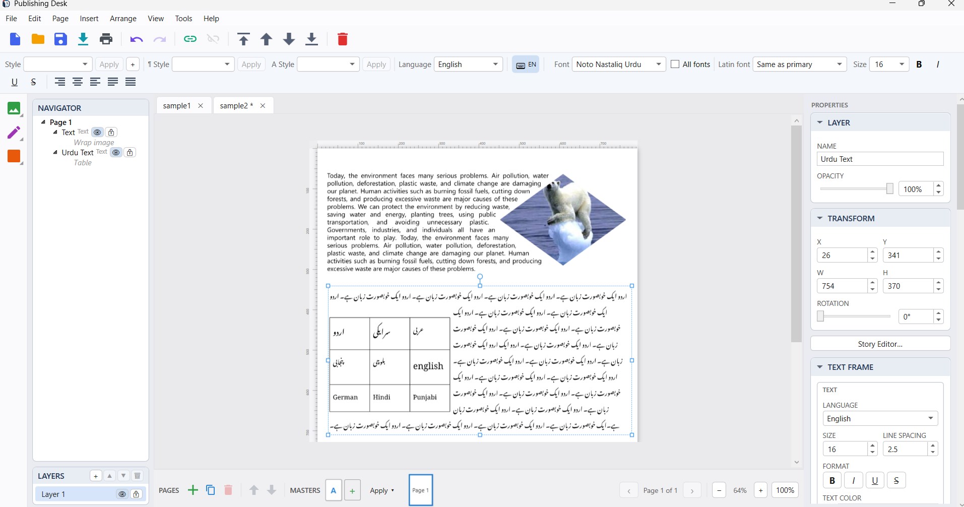964x507 pixels.
Task: Click the Link frames chain icon
Action: pos(190,39)
